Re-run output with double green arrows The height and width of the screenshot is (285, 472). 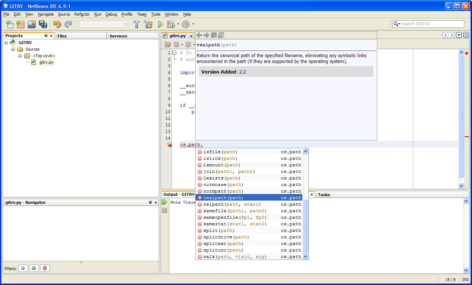pyautogui.click(x=165, y=202)
